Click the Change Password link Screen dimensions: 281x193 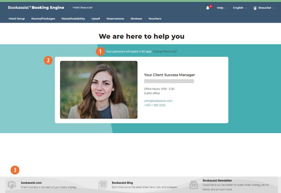pyautogui.click(x=165, y=51)
